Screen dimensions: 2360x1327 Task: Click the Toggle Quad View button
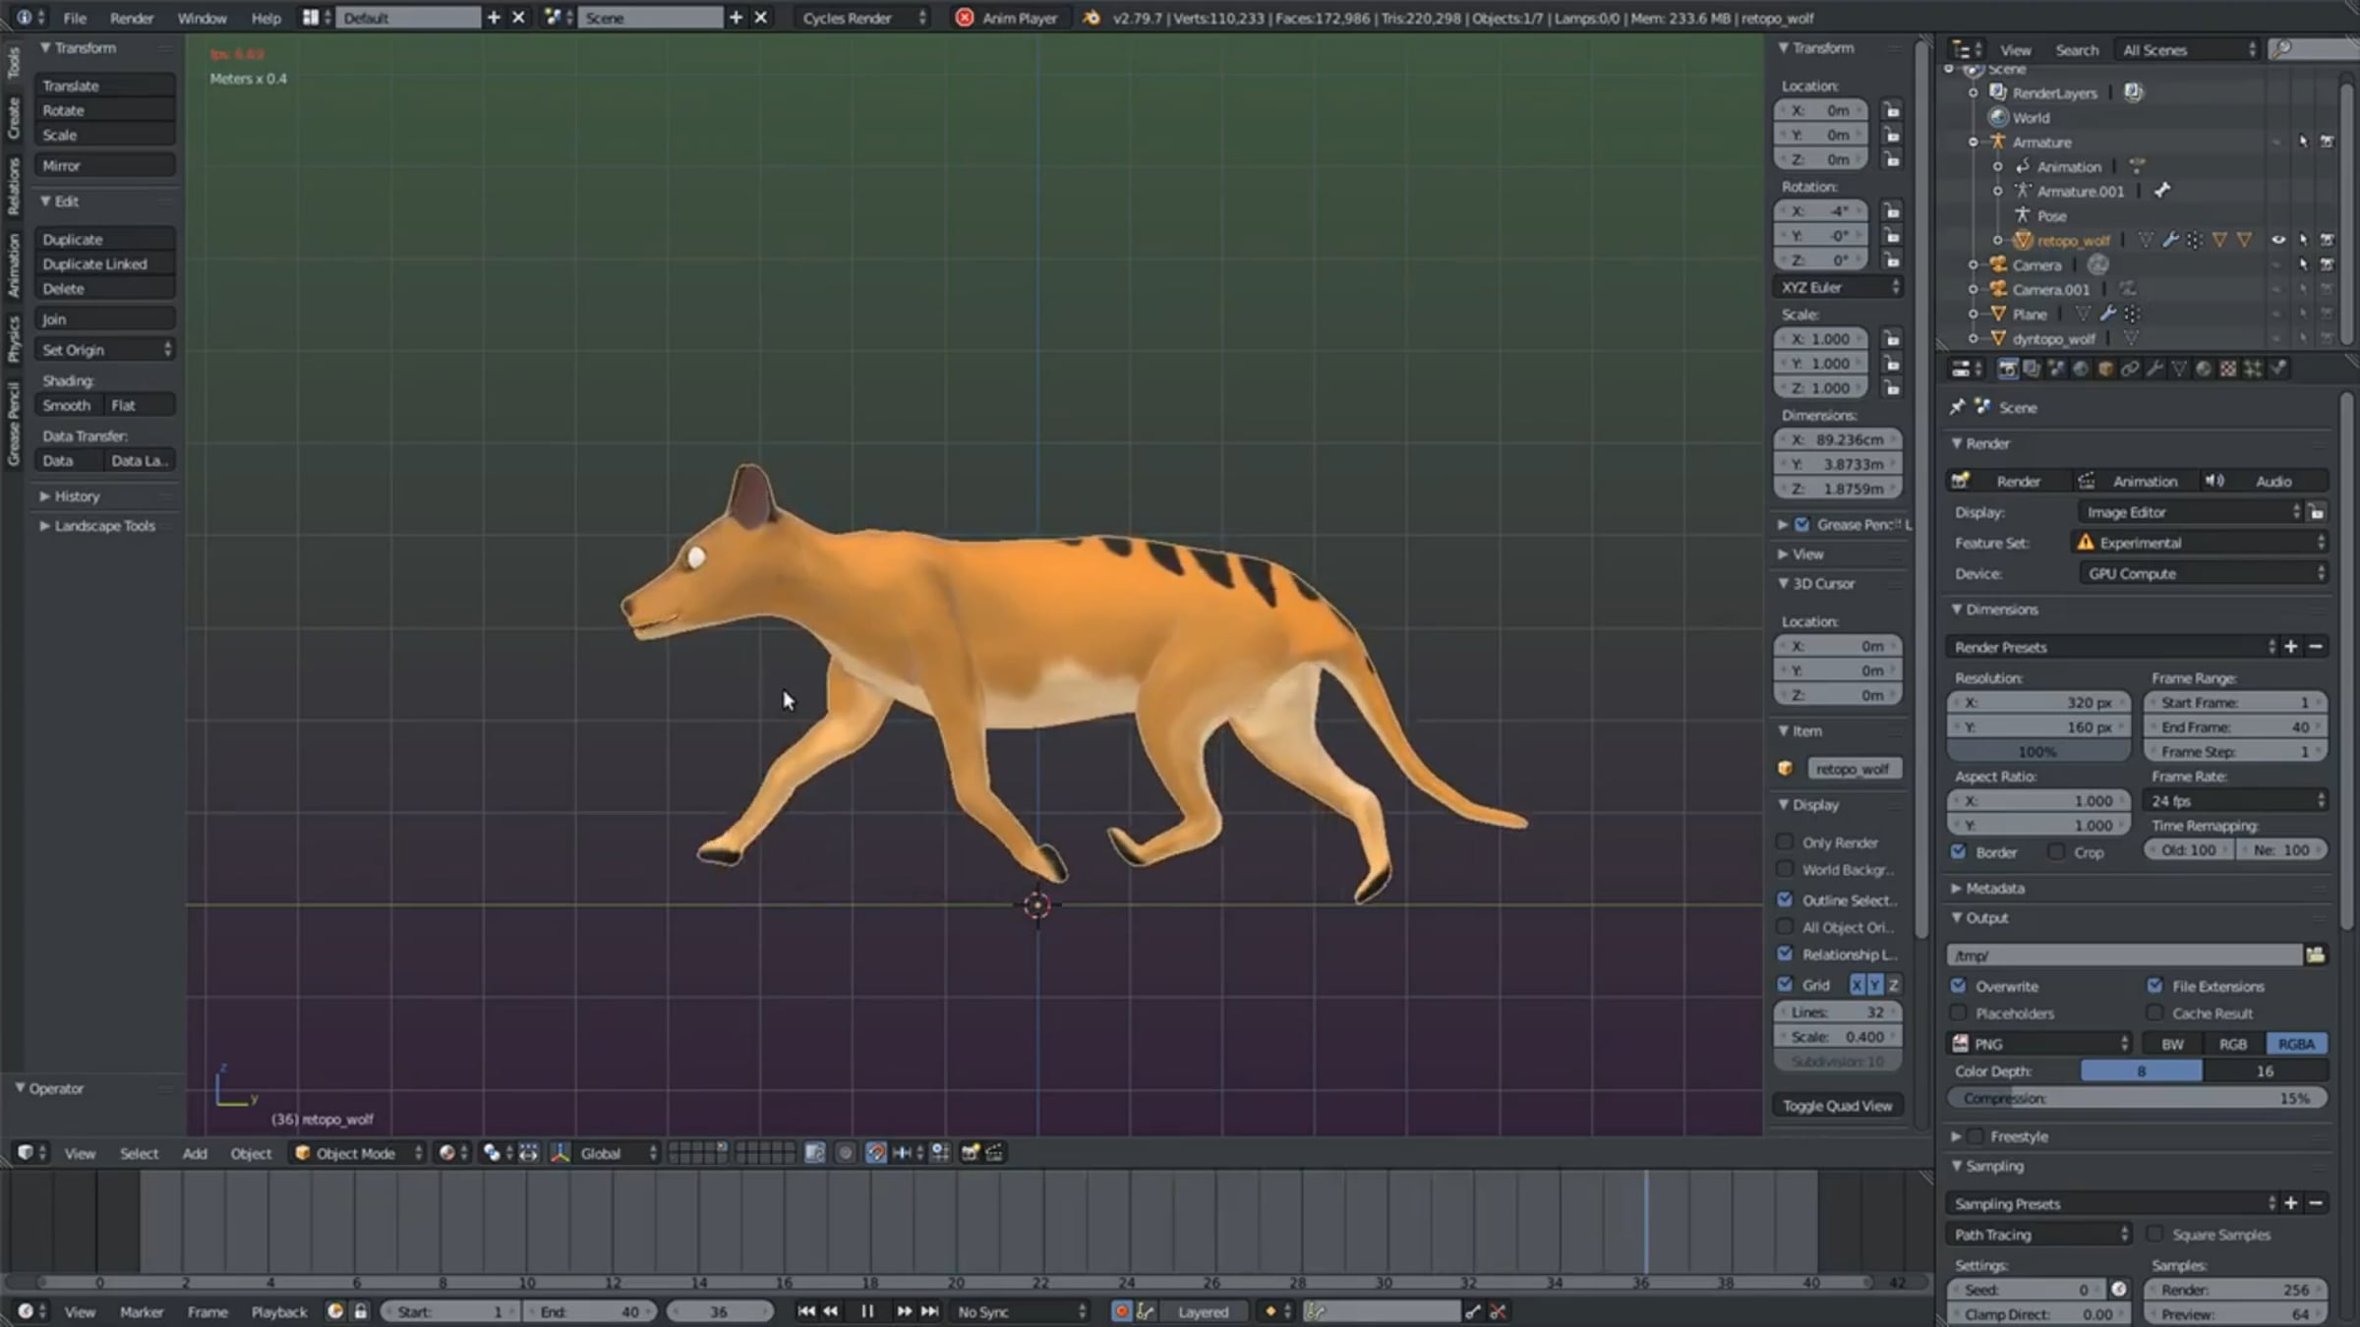[1837, 1106]
